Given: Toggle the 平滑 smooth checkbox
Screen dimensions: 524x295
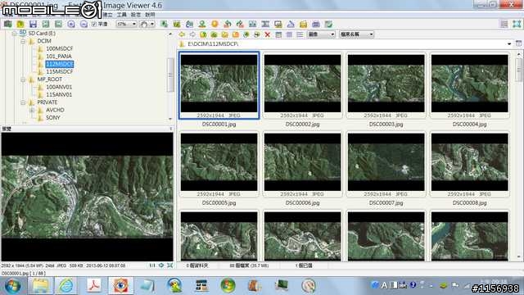Looking at the screenshot, I should point(94,24).
